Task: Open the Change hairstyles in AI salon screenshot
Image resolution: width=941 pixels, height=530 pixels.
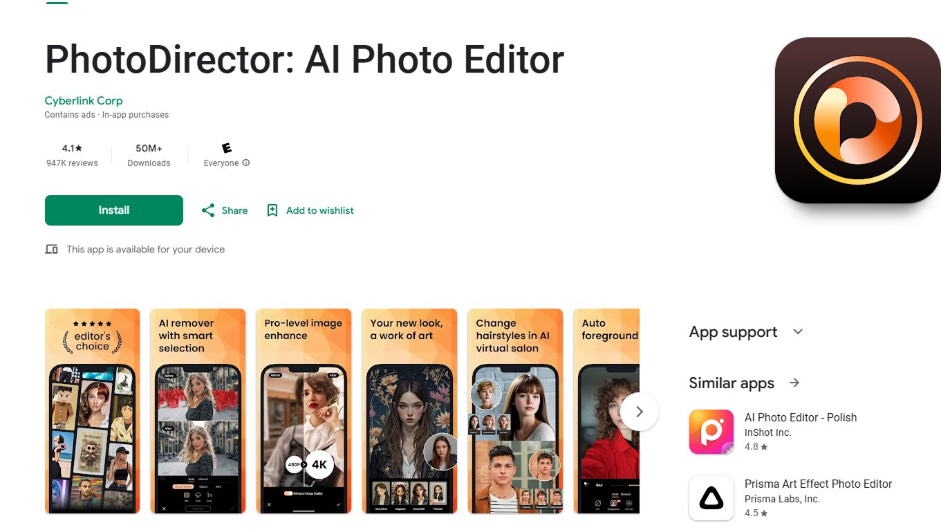Action: click(515, 411)
